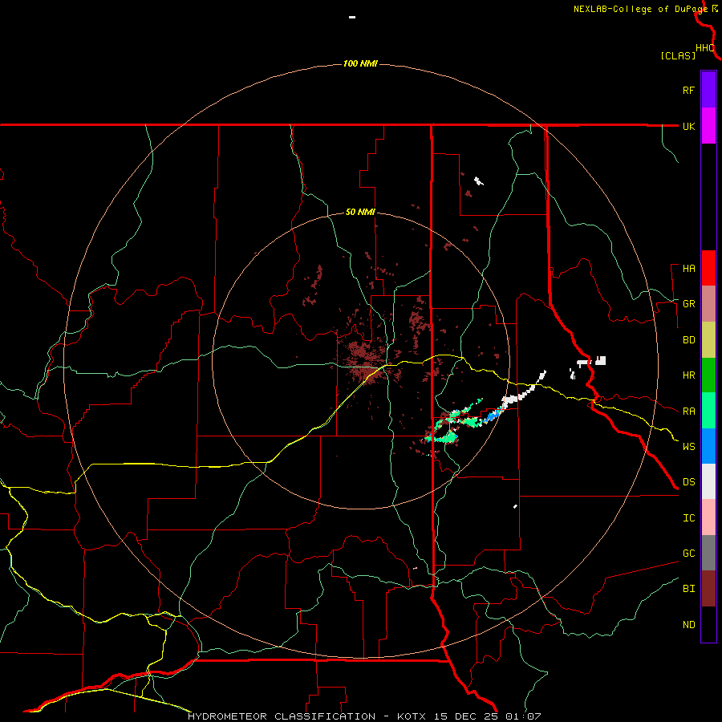
Task: Click the RA light green legend swatch
Action: coord(708,411)
